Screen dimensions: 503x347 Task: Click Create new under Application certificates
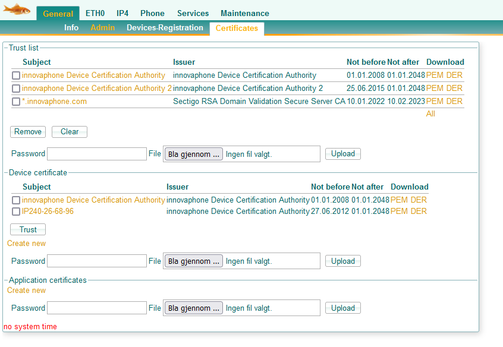tap(26, 290)
